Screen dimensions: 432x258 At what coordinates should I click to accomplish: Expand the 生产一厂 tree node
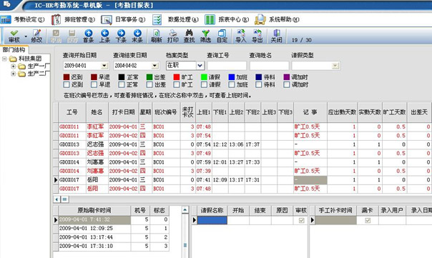13,66
